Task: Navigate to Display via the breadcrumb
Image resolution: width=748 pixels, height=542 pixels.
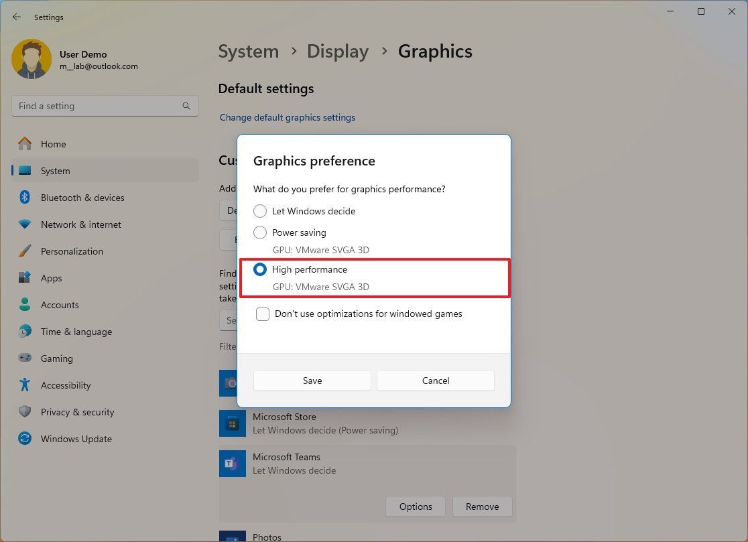Action: tap(337, 51)
